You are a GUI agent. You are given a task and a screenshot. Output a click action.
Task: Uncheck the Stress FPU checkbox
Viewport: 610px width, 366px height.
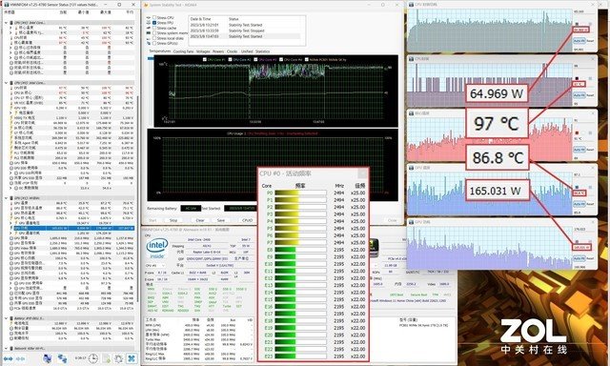pos(154,23)
